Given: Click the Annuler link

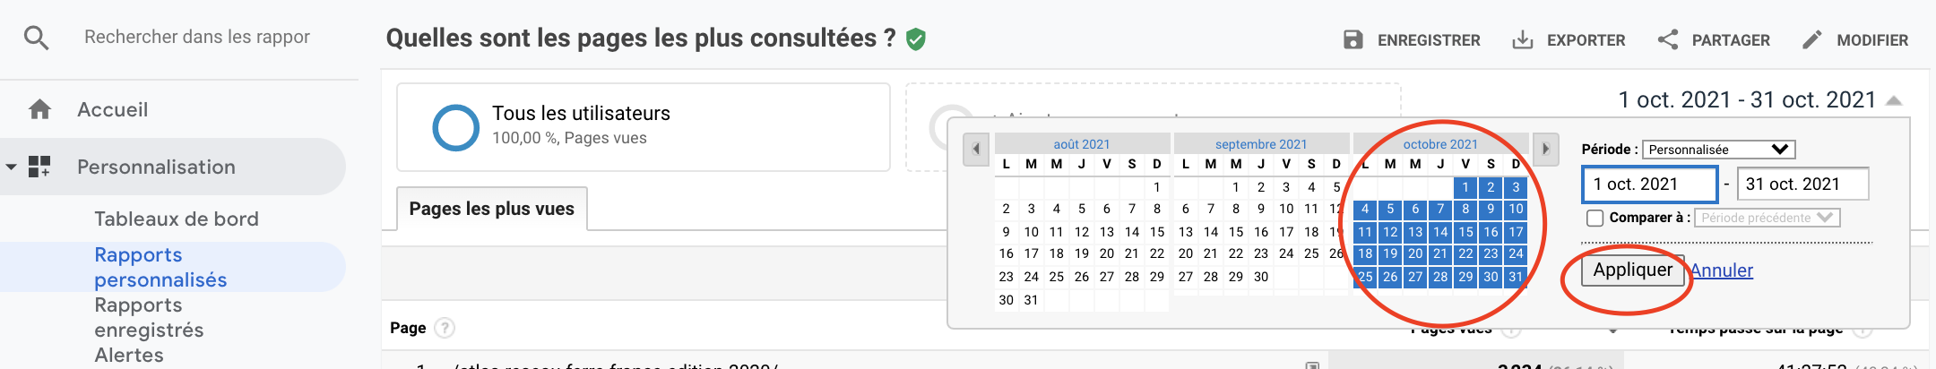Looking at the screenshot, I should [1722, 270].
